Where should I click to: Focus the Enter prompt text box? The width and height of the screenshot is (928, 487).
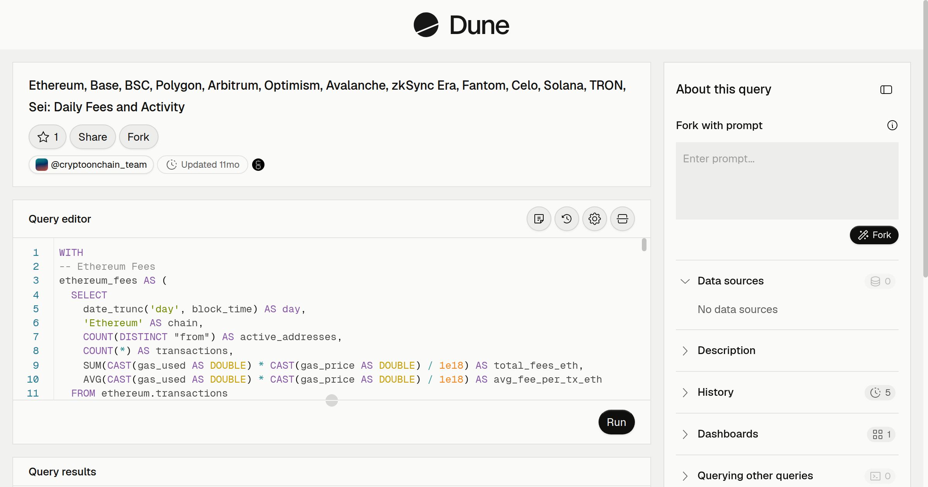(x=787, y=180)
